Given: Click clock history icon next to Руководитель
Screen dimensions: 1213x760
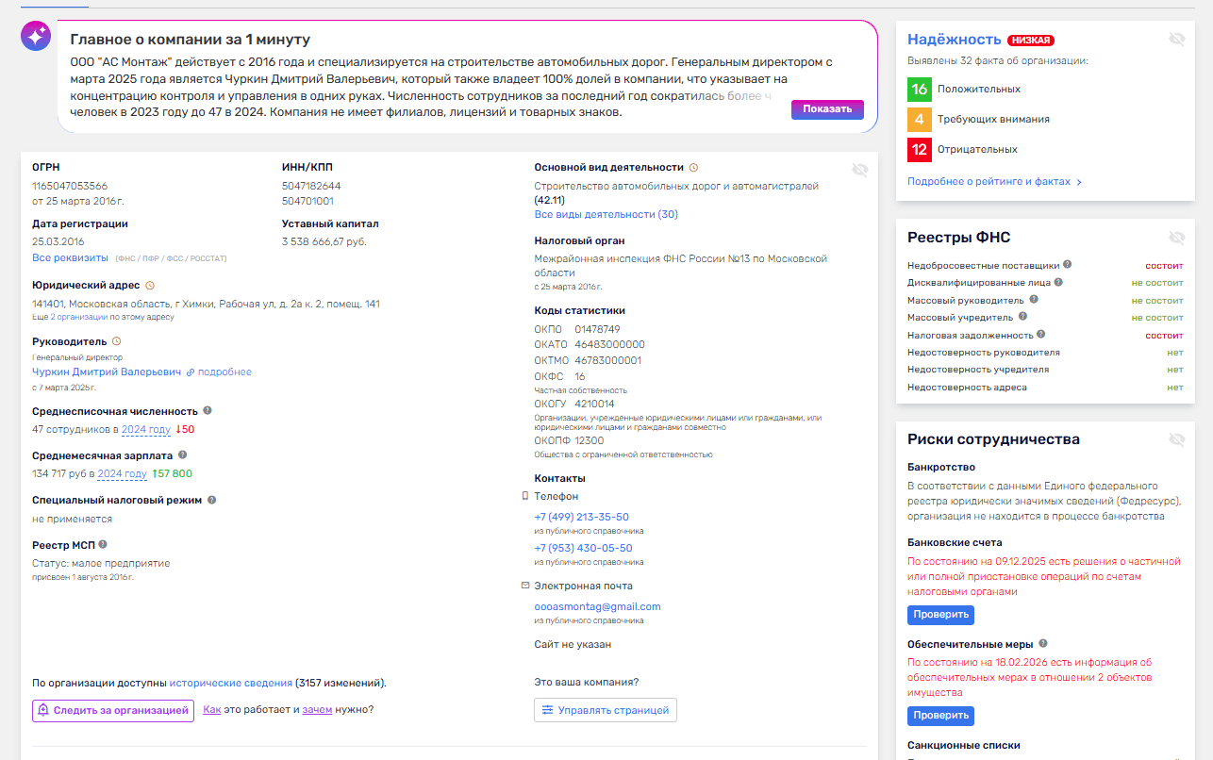Looking at the screenshot, I should click(117, 341).
